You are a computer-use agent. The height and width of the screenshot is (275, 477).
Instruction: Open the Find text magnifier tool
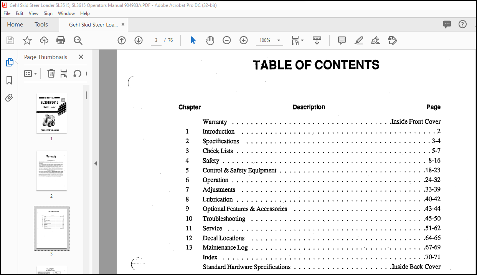(x=78, y=40)
